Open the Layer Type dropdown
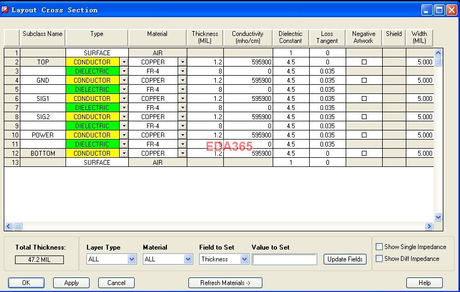This screenshot has height=292, width=460. pyautogui.click(x=132, y=259)
